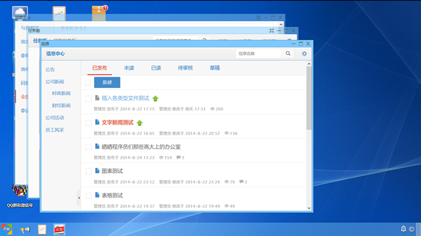Viewport: 421px width, 236px height.
Task: Click the view count eye on 文字新闻测试
Action: click(226, 133)
